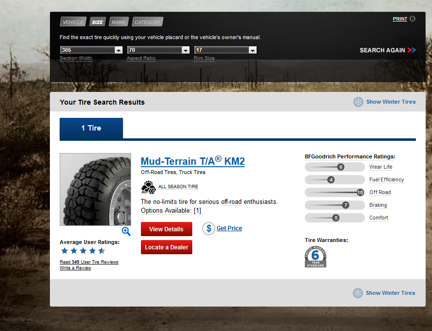432x331 pixels.
Task: Switch to the Name search tab
Action: tap(118, 22)
